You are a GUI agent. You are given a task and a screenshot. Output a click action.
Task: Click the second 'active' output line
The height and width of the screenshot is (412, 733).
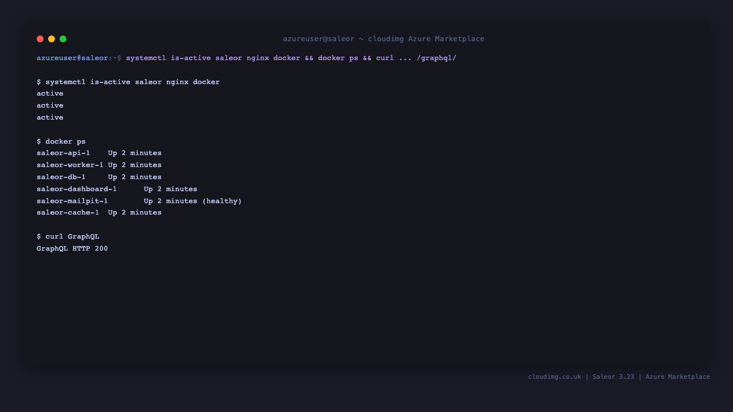click(x=50, y=105)
